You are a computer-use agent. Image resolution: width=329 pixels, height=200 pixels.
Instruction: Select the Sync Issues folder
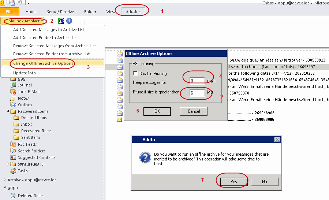[x=28, y=164]
